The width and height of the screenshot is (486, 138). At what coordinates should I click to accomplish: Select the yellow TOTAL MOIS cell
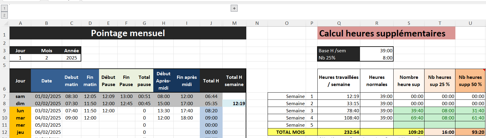pos(291,132)
